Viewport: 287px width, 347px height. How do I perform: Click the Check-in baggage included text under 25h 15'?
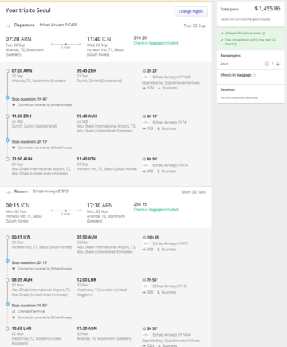[155, 210]
